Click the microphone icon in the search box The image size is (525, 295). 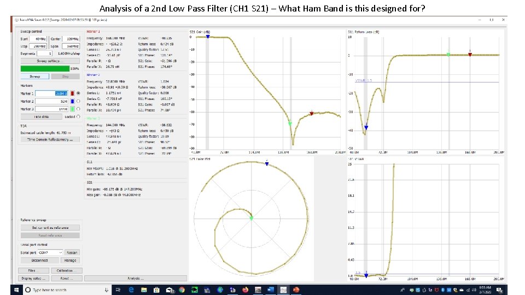point(107,290)
